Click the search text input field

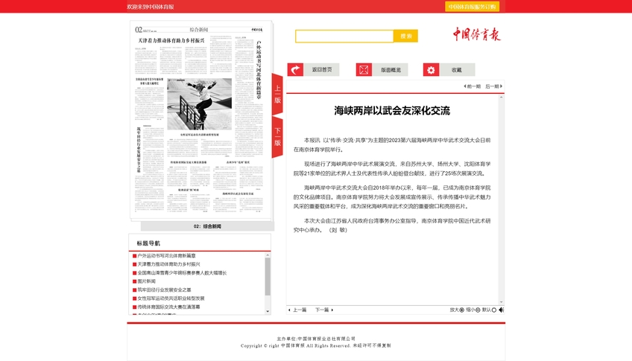click(344, 36)
